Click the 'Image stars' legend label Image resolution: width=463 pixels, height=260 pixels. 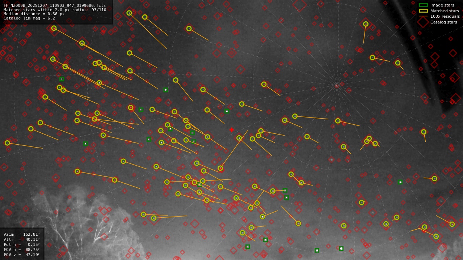(x=442, y=5)
